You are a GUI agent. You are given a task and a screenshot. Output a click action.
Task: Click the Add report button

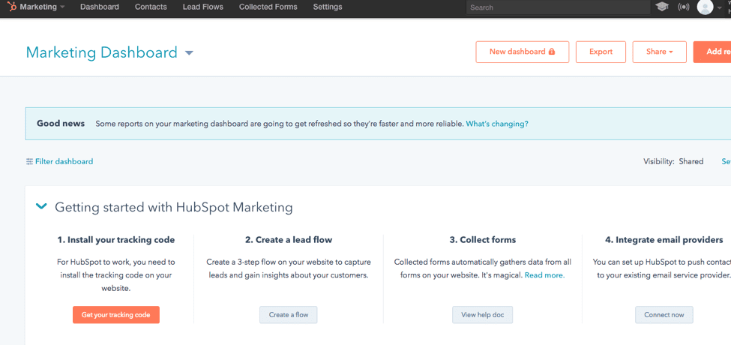point(712,52)
